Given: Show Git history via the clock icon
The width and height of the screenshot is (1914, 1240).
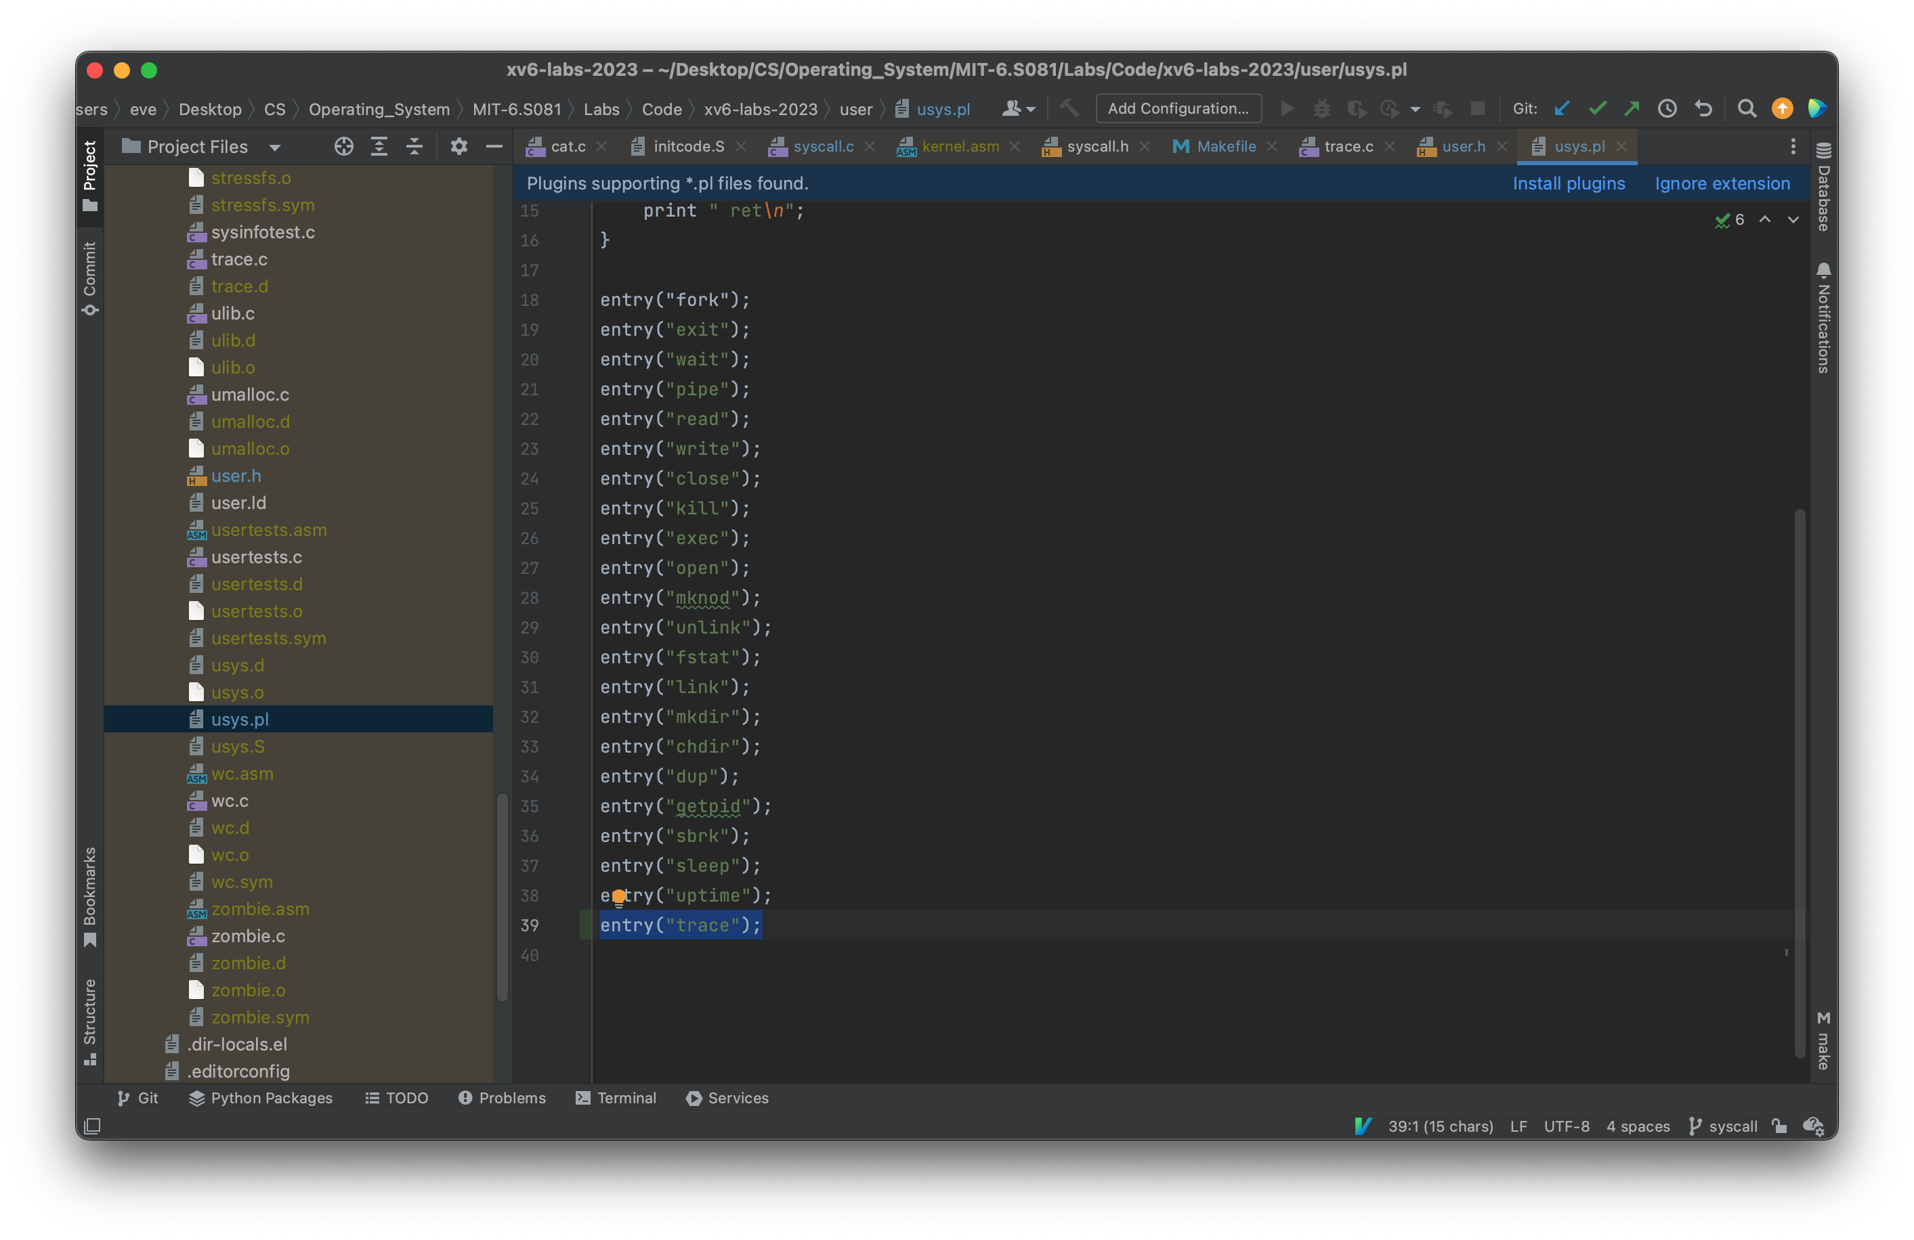Looking at the screenshot, I should 1667,108.
